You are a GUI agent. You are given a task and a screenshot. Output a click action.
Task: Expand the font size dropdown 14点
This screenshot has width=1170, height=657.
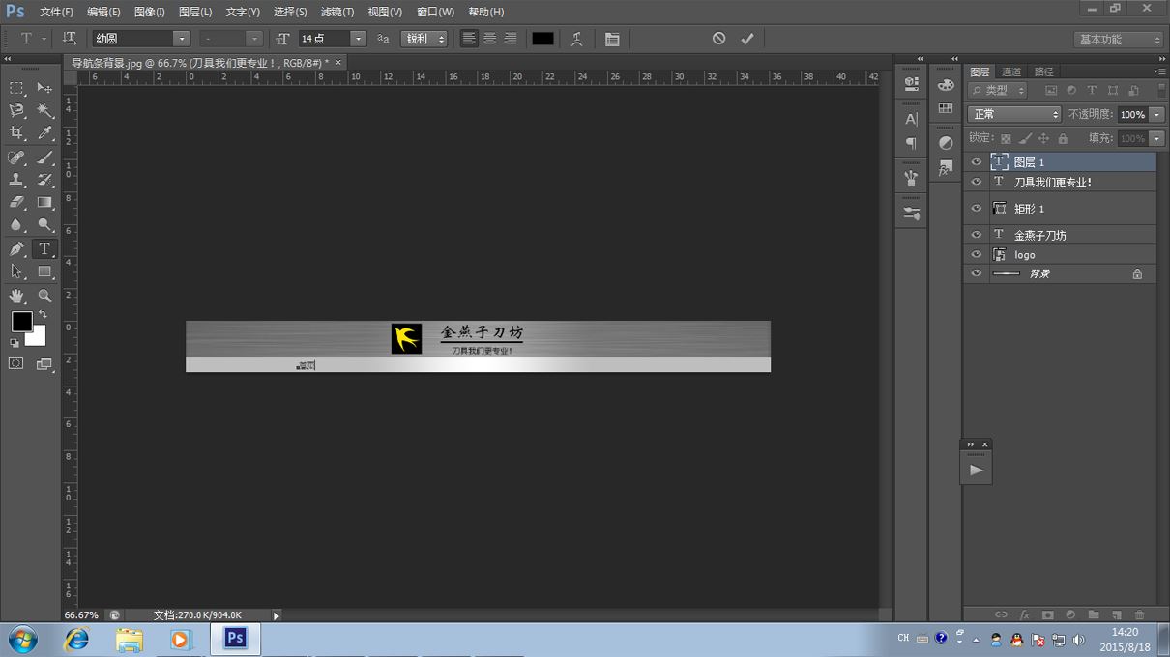tap(333, 39)
